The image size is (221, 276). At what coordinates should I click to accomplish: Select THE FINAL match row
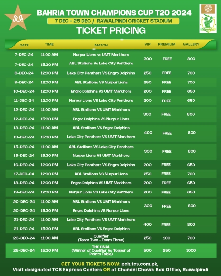(111, 250)
